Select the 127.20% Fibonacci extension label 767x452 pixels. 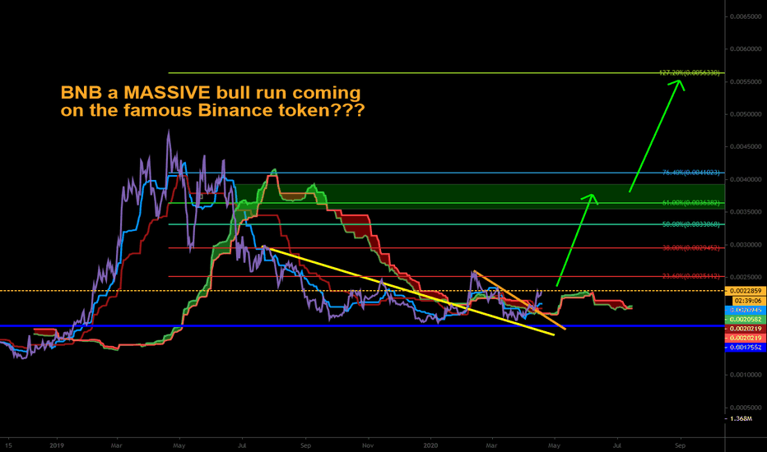click(689, 73)
